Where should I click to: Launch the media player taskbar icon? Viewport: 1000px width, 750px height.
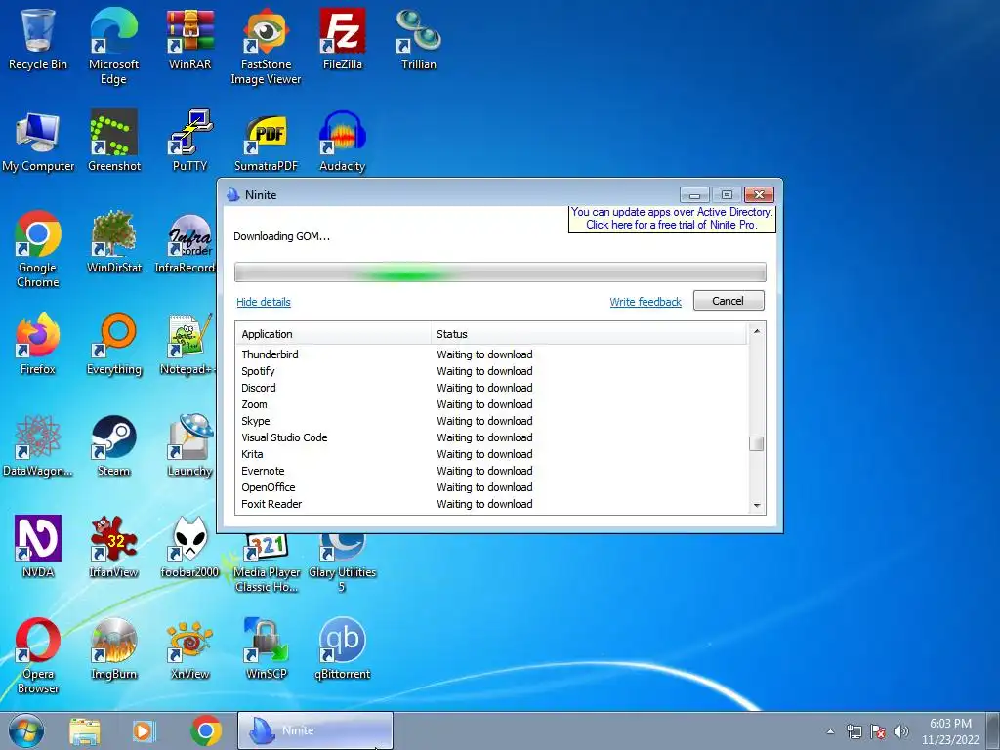point(144,730)
